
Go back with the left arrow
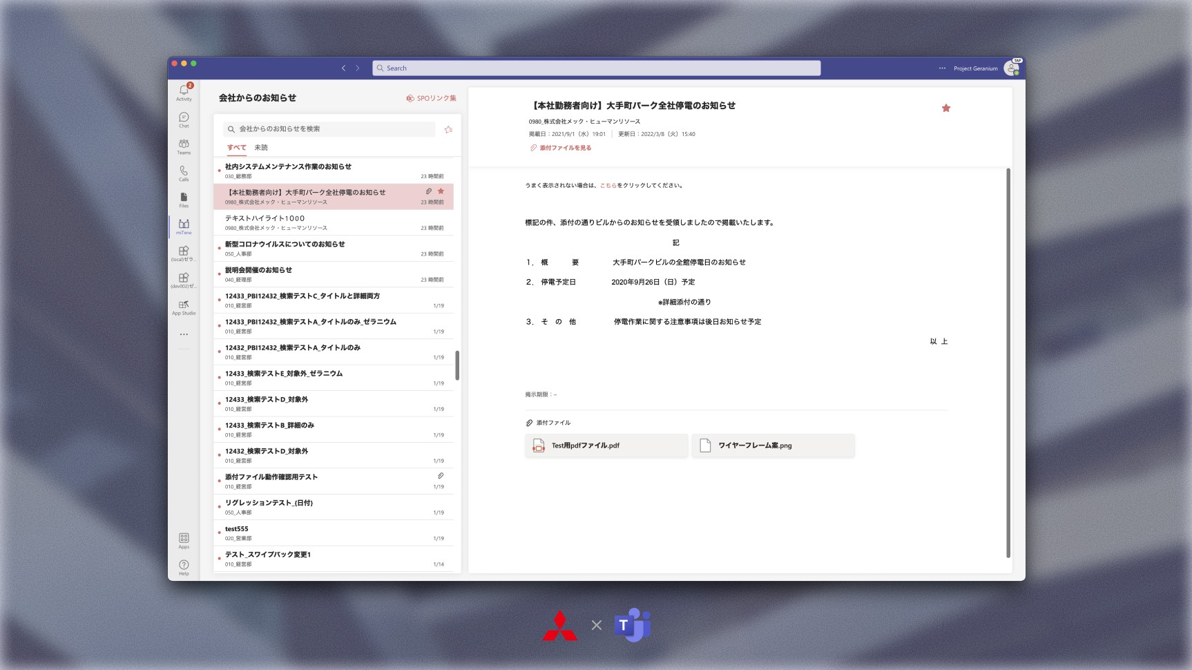(343, 68)
